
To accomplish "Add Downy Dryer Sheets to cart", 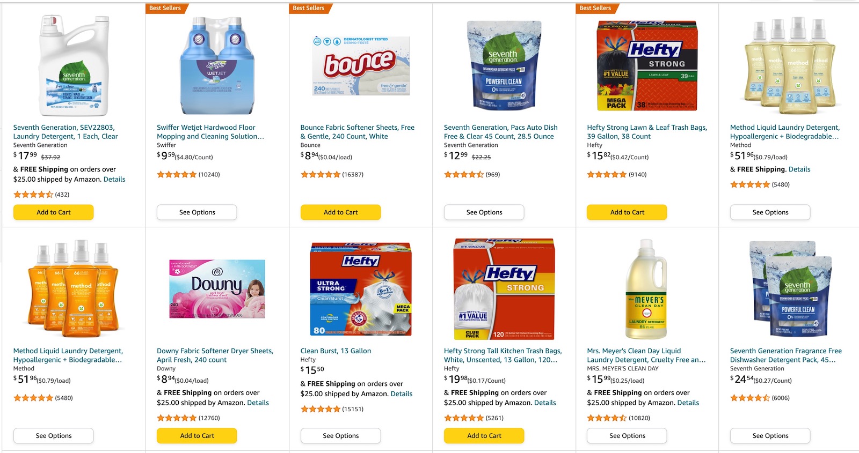I will coord(197,436).
